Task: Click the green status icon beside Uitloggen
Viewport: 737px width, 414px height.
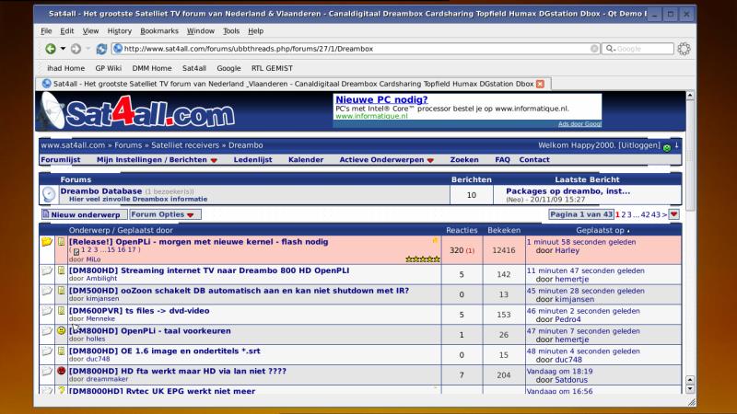Action: pyautogui.click(x=666, y=148)
